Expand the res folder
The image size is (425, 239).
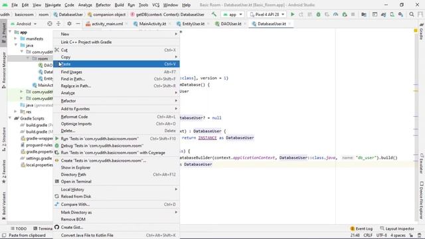(x=16, y=112)
